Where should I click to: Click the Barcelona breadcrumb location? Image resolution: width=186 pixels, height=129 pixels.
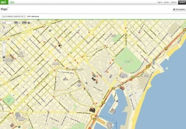[x=35, y=16]
